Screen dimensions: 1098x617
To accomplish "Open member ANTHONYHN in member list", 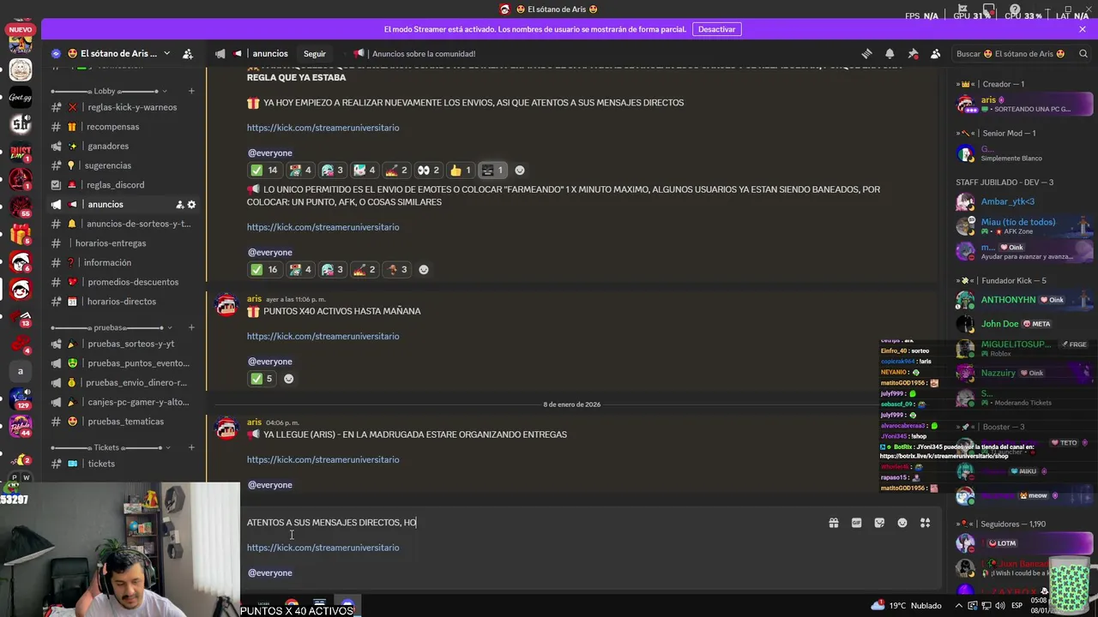I will coord(1023,300).
